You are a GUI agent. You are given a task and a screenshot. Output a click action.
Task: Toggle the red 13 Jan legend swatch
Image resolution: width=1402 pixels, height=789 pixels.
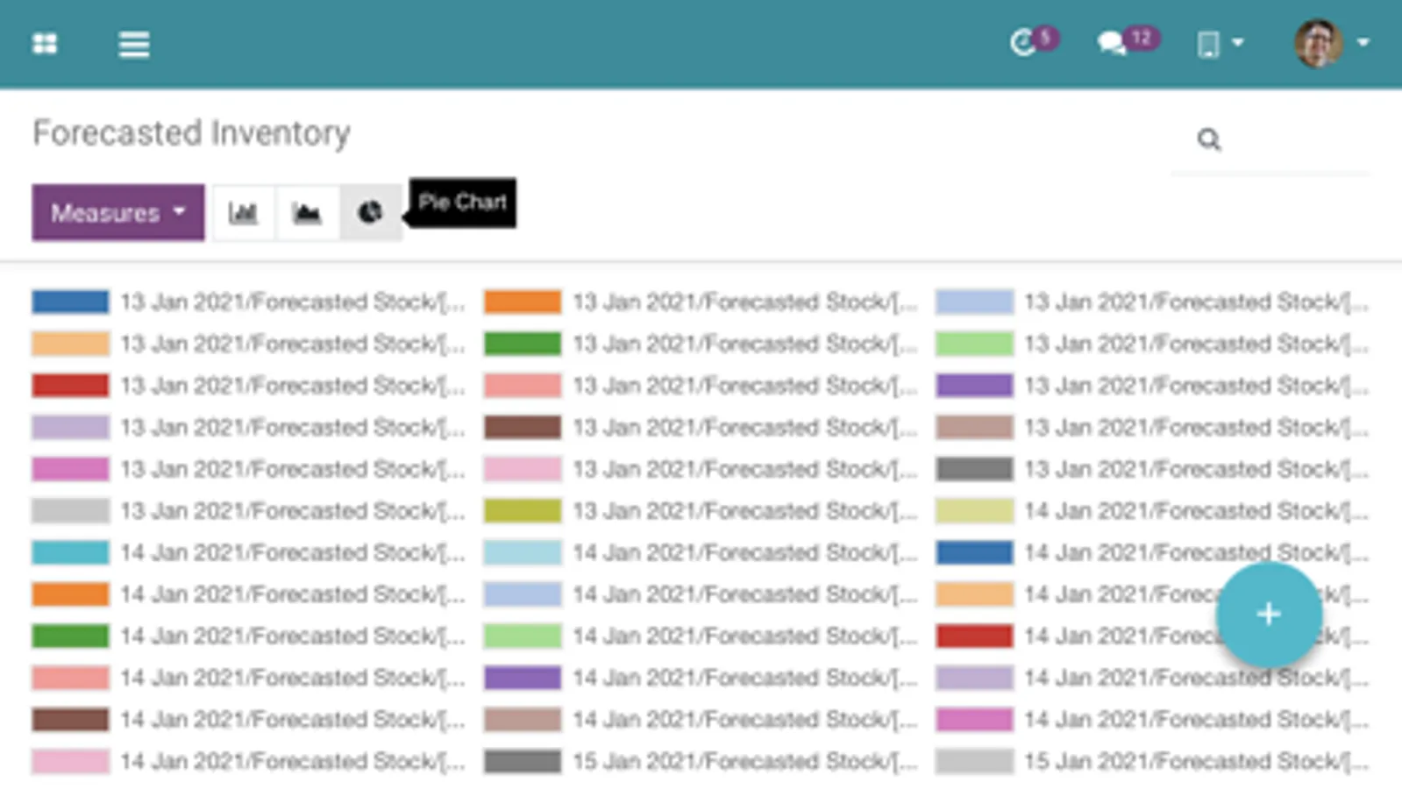coord(70,385)
